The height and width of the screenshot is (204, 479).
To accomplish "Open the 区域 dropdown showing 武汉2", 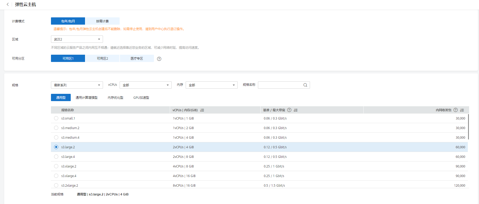I will coord(77,39).
